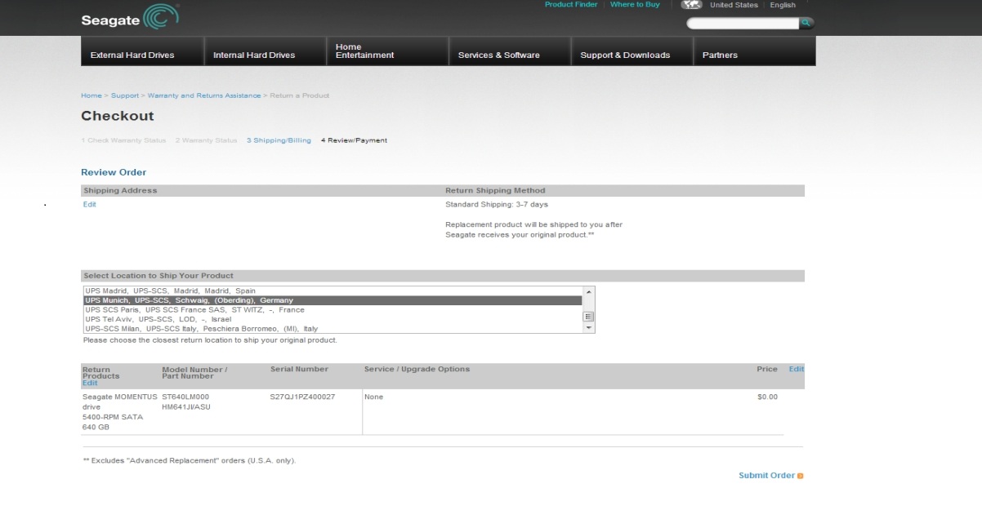
Task: Edit the shipping address
Action: click(90, 204)
